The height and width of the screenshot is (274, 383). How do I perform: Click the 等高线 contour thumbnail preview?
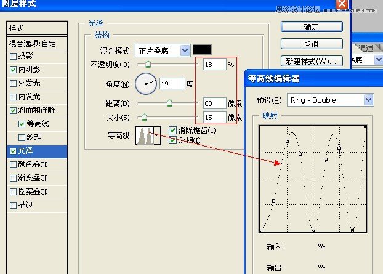(x=145, y=135)
